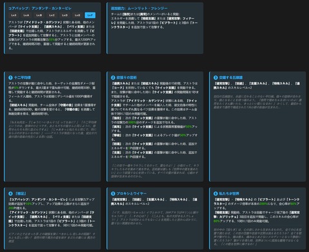
Task: Click the コアパッシブ: アンダンテ・カンタービレ heading
Action: click(x=40, y=8)
